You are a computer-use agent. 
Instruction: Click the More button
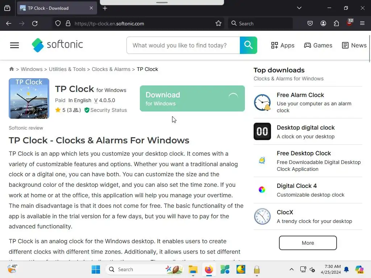coord(308,243)
